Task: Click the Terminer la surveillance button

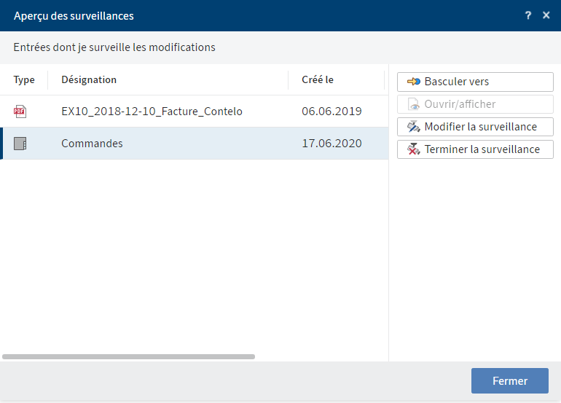Action: click(475, 149)
